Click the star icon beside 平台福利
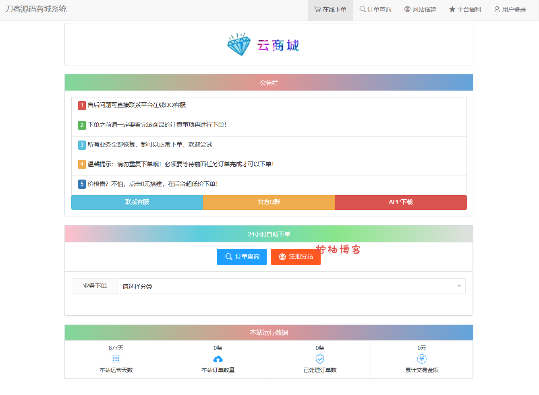Viewport: 539px width, 395px height. pos(451,9)
